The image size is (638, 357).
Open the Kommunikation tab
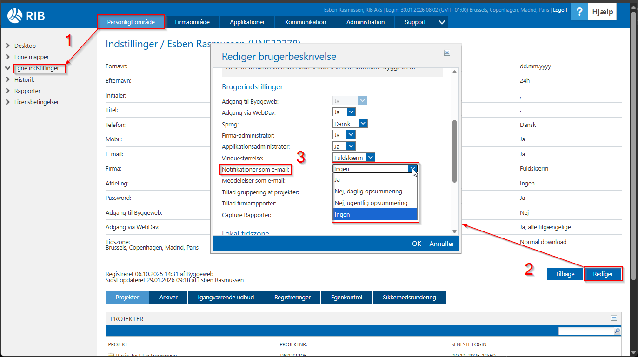[x=306, y=22]
